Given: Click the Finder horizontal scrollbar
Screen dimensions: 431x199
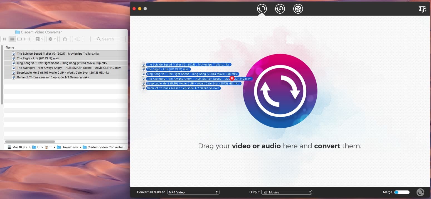Looking at the screenshot, I should [30, 142].
